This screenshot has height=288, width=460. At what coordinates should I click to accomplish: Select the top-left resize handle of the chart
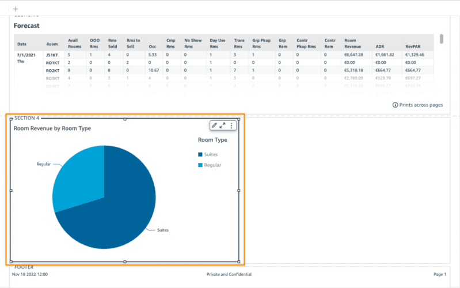(x=11, y=119)
